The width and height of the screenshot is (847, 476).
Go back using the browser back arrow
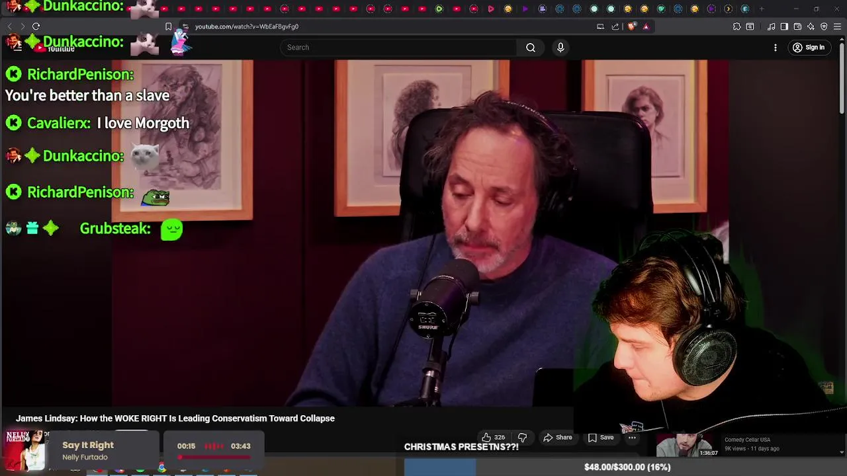[x=10, y=26]
